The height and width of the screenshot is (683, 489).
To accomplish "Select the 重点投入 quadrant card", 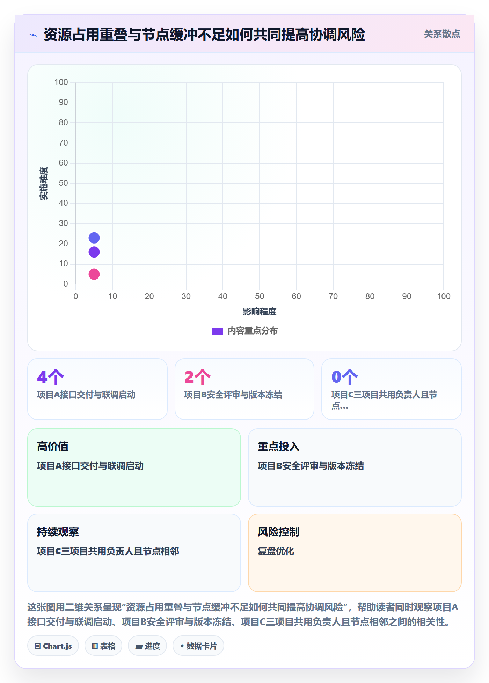I will click(x=355, y=467).
